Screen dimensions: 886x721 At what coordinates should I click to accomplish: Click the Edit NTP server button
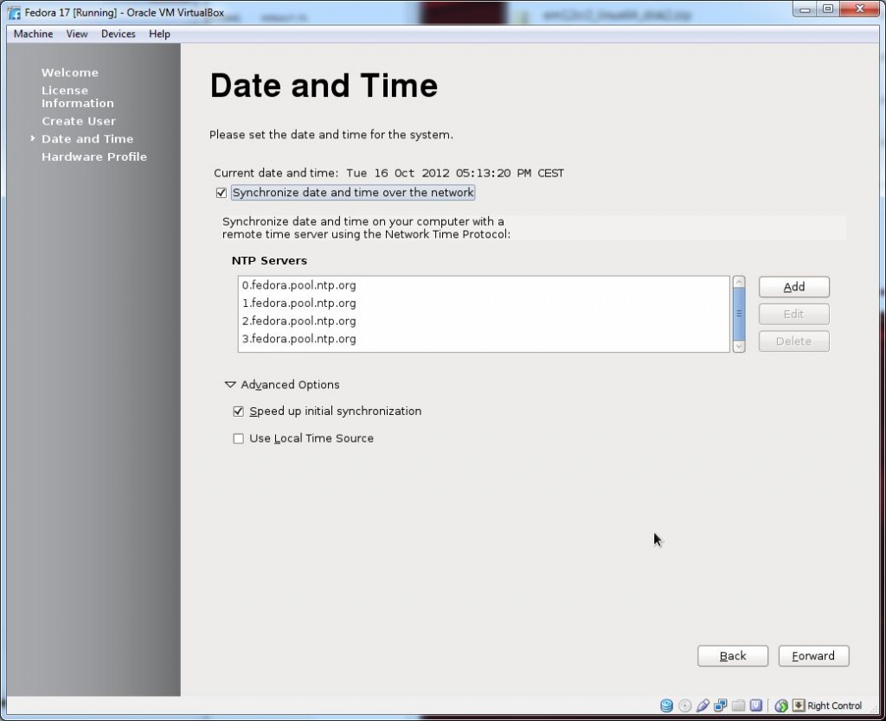[794, 314]
